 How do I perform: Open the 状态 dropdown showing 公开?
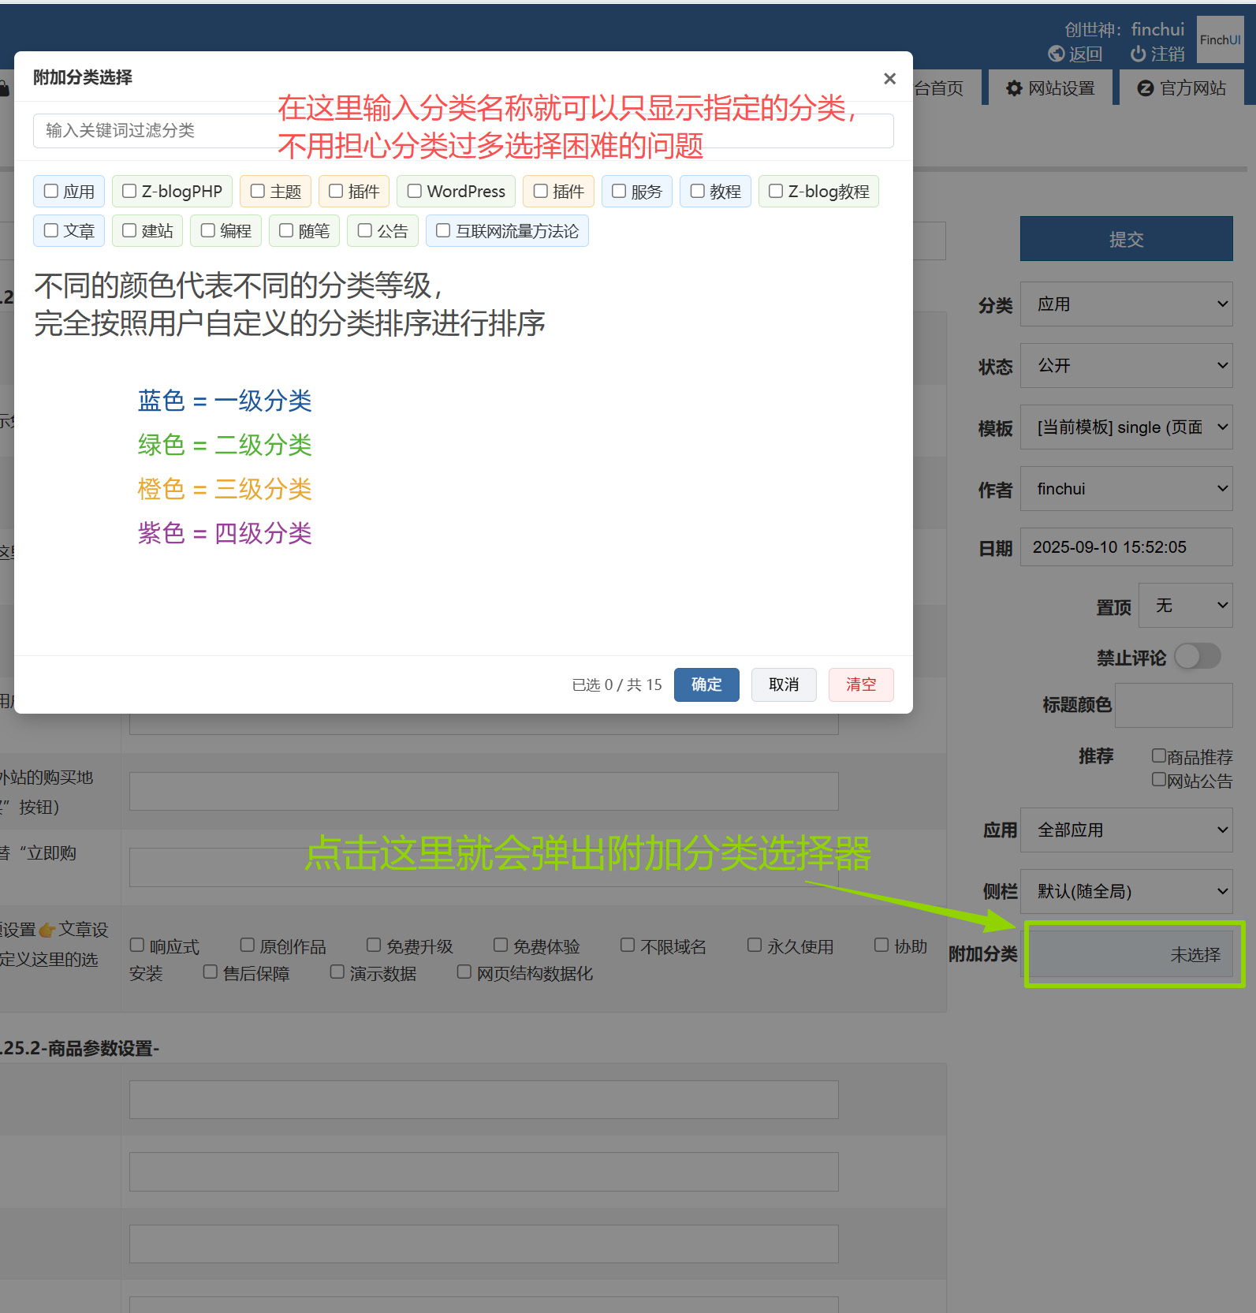click(1126, 366)
